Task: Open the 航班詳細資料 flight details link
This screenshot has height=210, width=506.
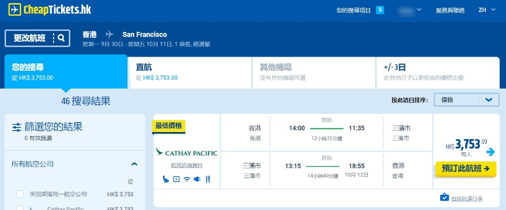Action: pyautogui.click(x=187, y=165)
